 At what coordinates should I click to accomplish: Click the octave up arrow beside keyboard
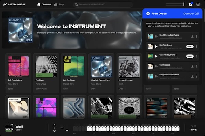pos(54,125)
